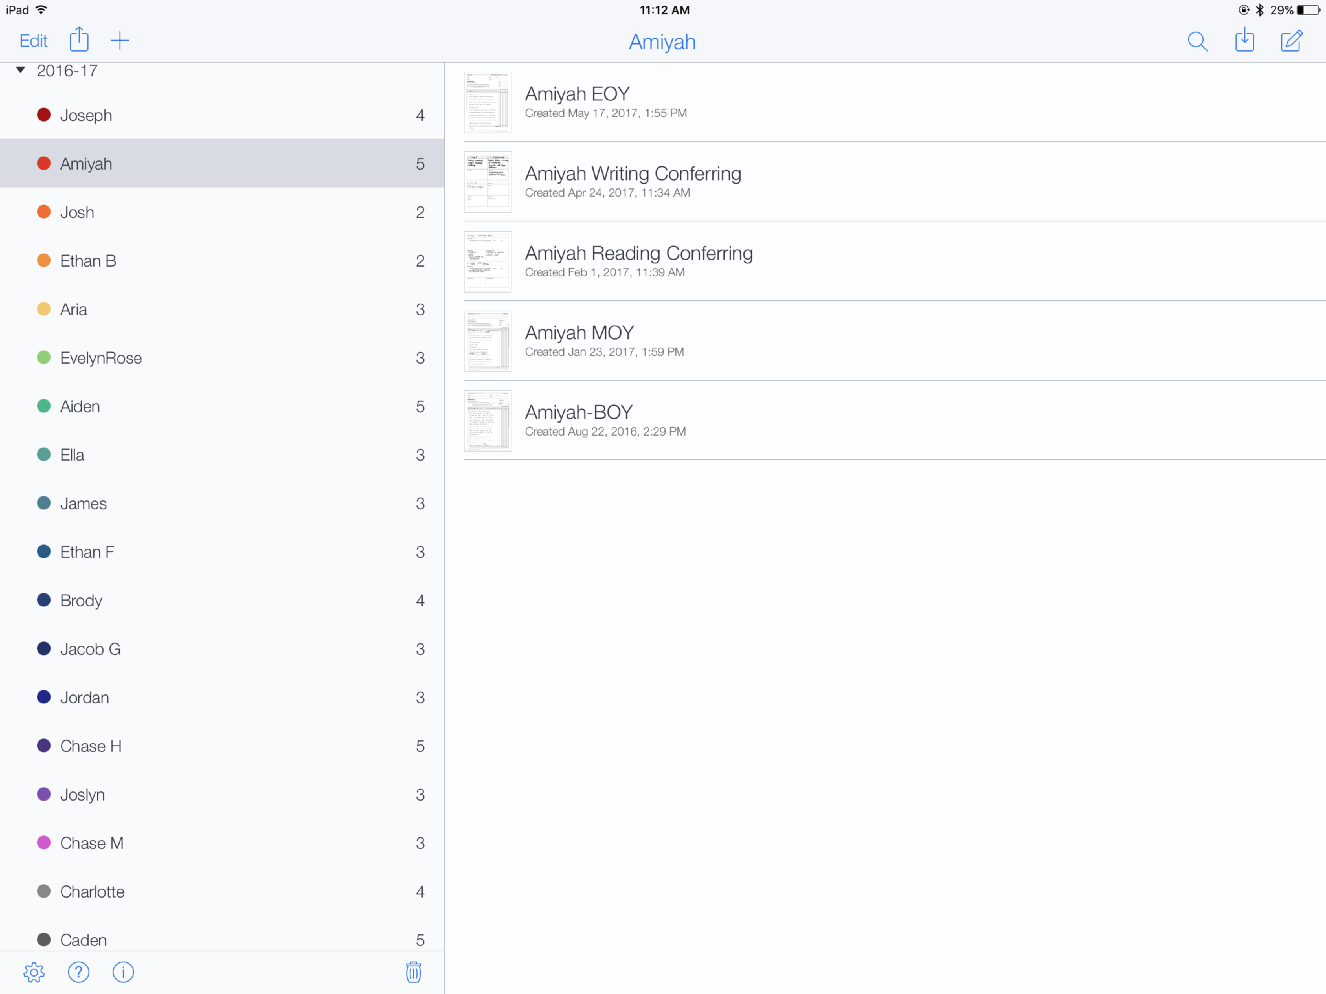1326x994 pixels.
Task: Select the Joseph folder
Action: click(222, 115)
